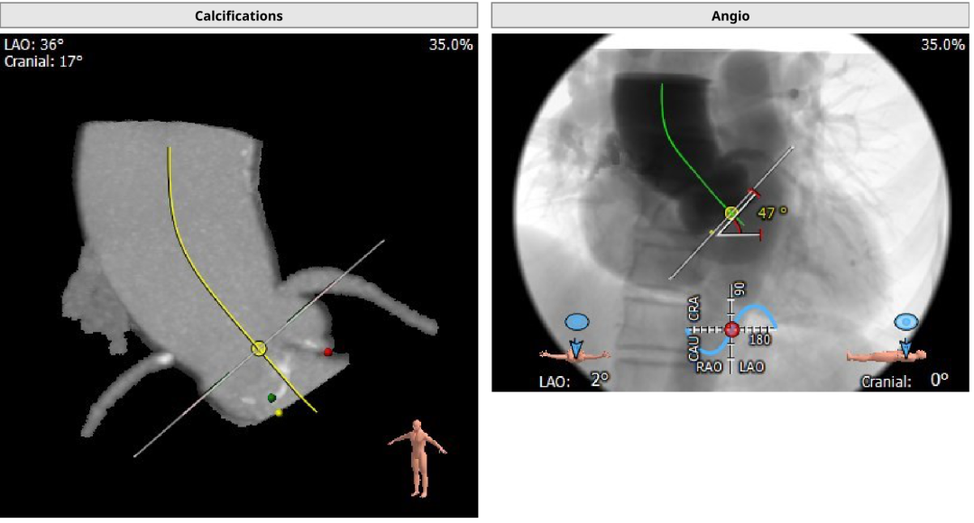Click the 35.0% zoom value in Calcifications
Screen dimensions: 974x523
pos(450,45)
